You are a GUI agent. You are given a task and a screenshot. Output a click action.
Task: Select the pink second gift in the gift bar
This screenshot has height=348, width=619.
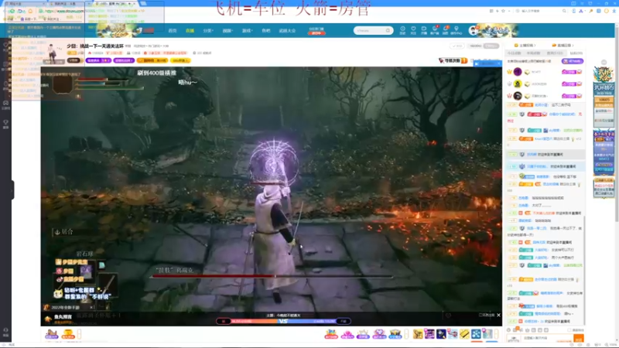347,334
